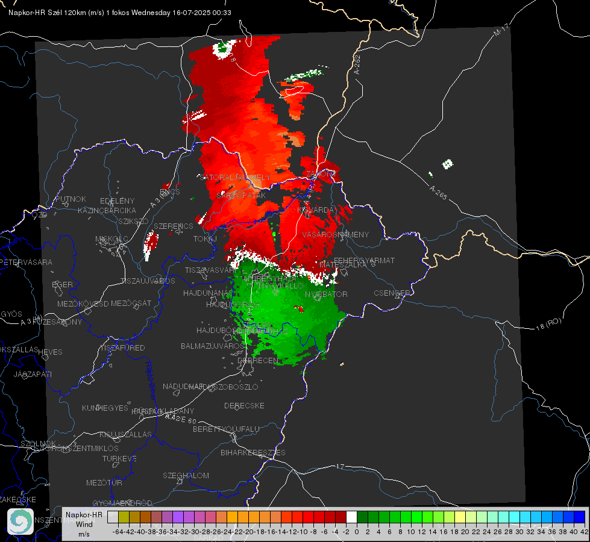
Task: Click the SÁTORALJAÚJHELY city label
Action: [235, 178]
